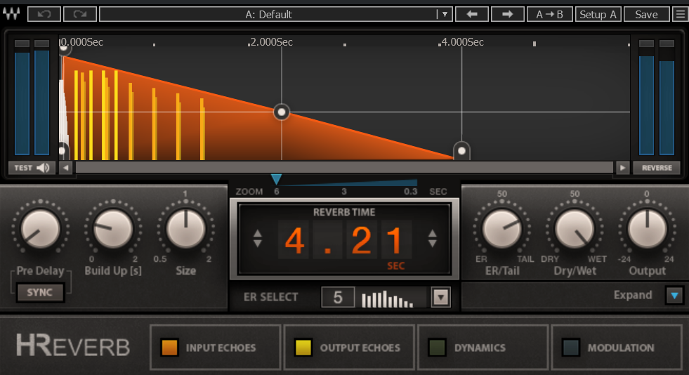Viewport: 689px width, 375px height.
Task: Open the hamburger menu icon
Action: (680, 14)
